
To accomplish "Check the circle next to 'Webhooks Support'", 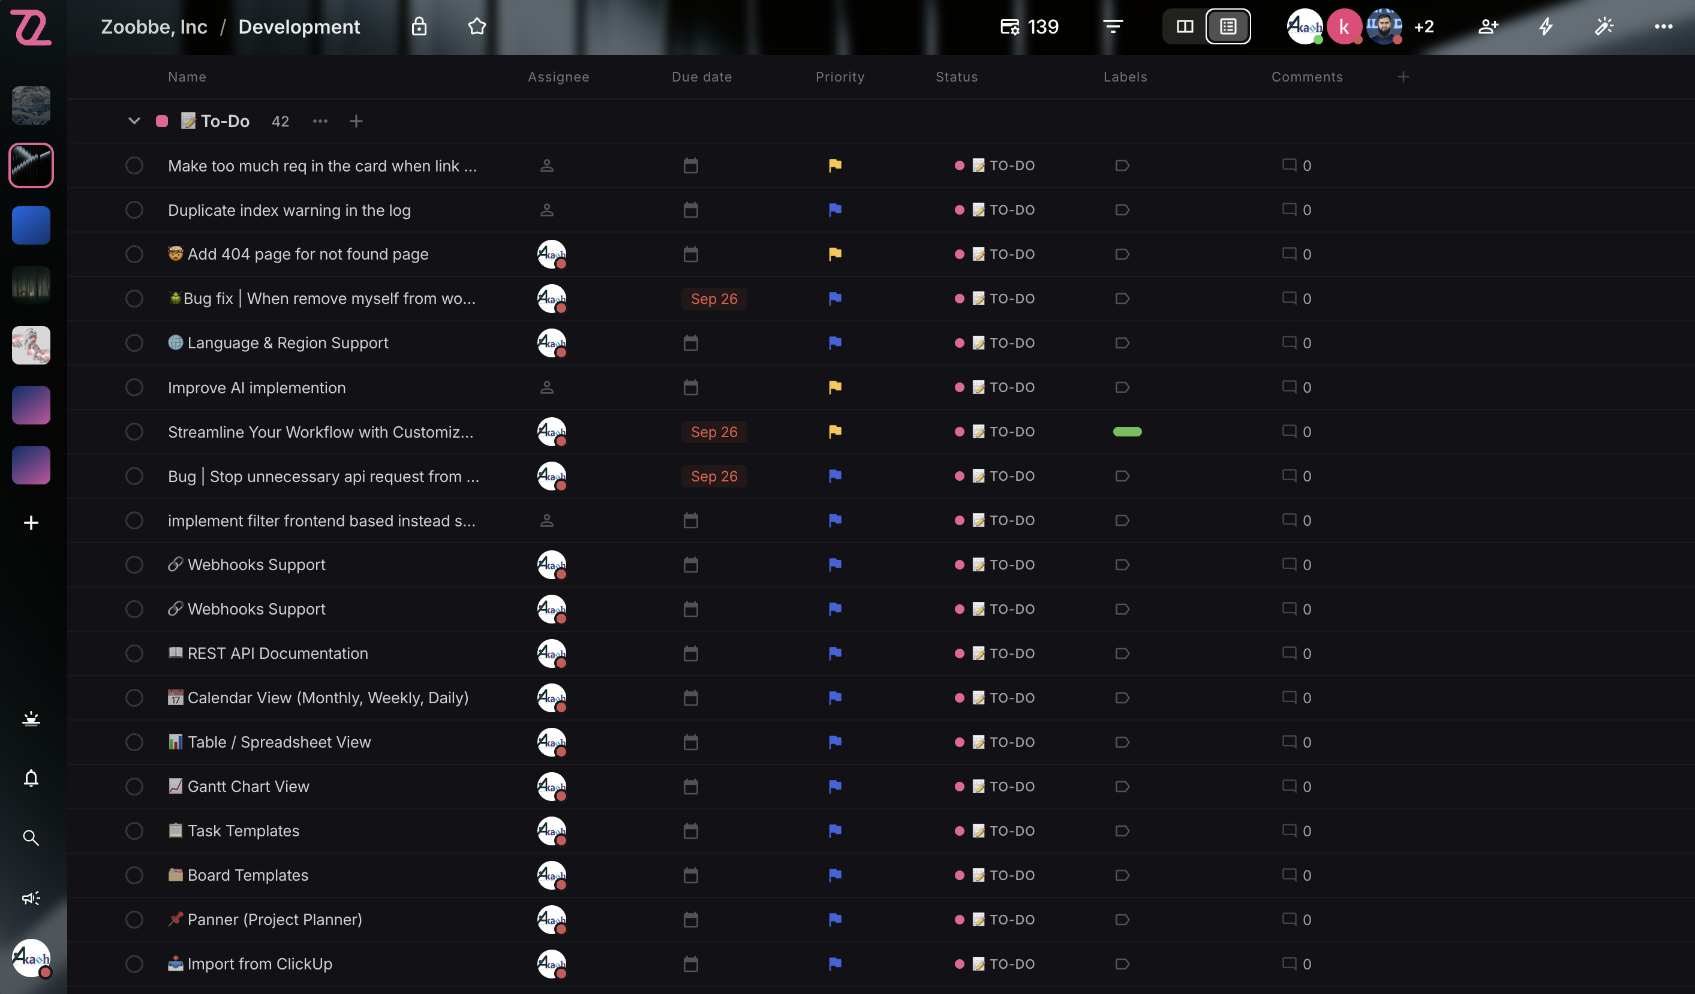I will (134, 565).
